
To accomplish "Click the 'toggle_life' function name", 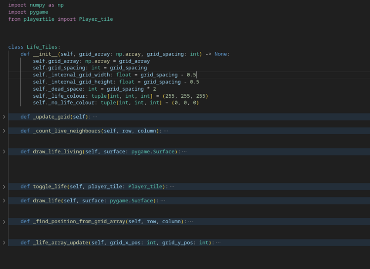I will (50, 187).
